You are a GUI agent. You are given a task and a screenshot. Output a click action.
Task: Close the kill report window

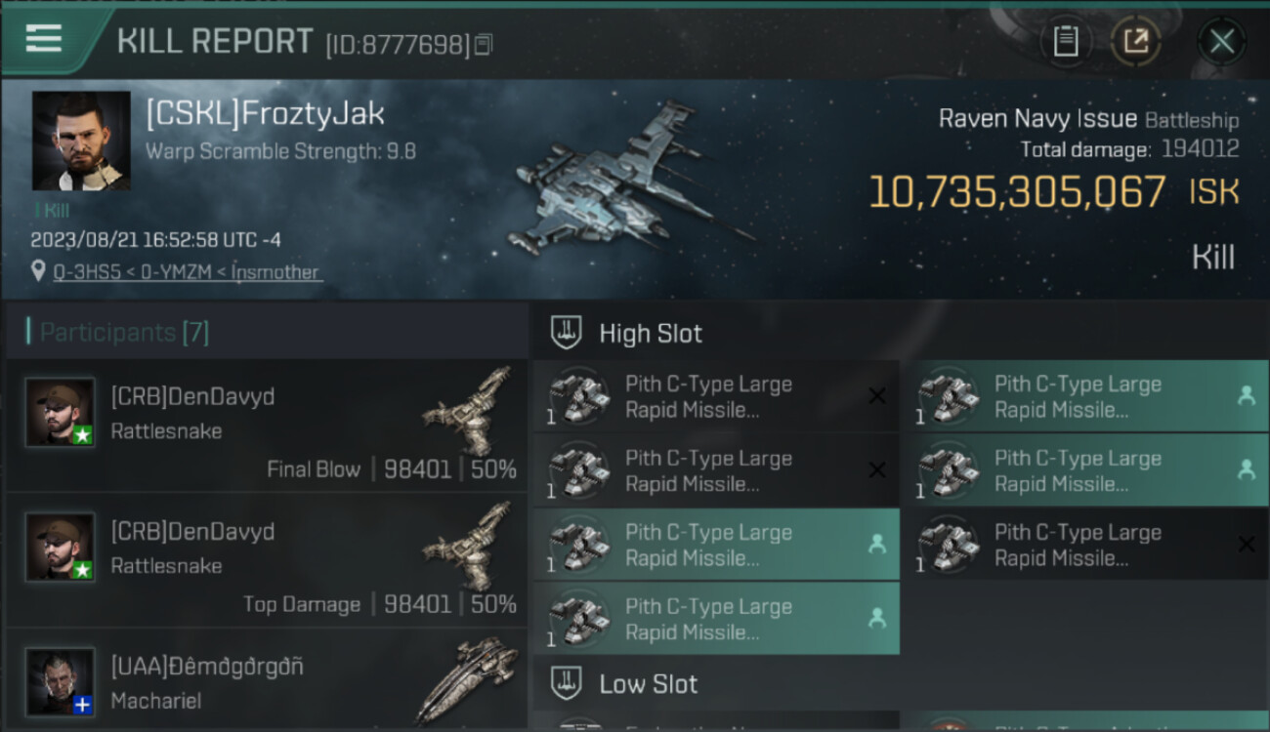click(x=1221, y=42)
